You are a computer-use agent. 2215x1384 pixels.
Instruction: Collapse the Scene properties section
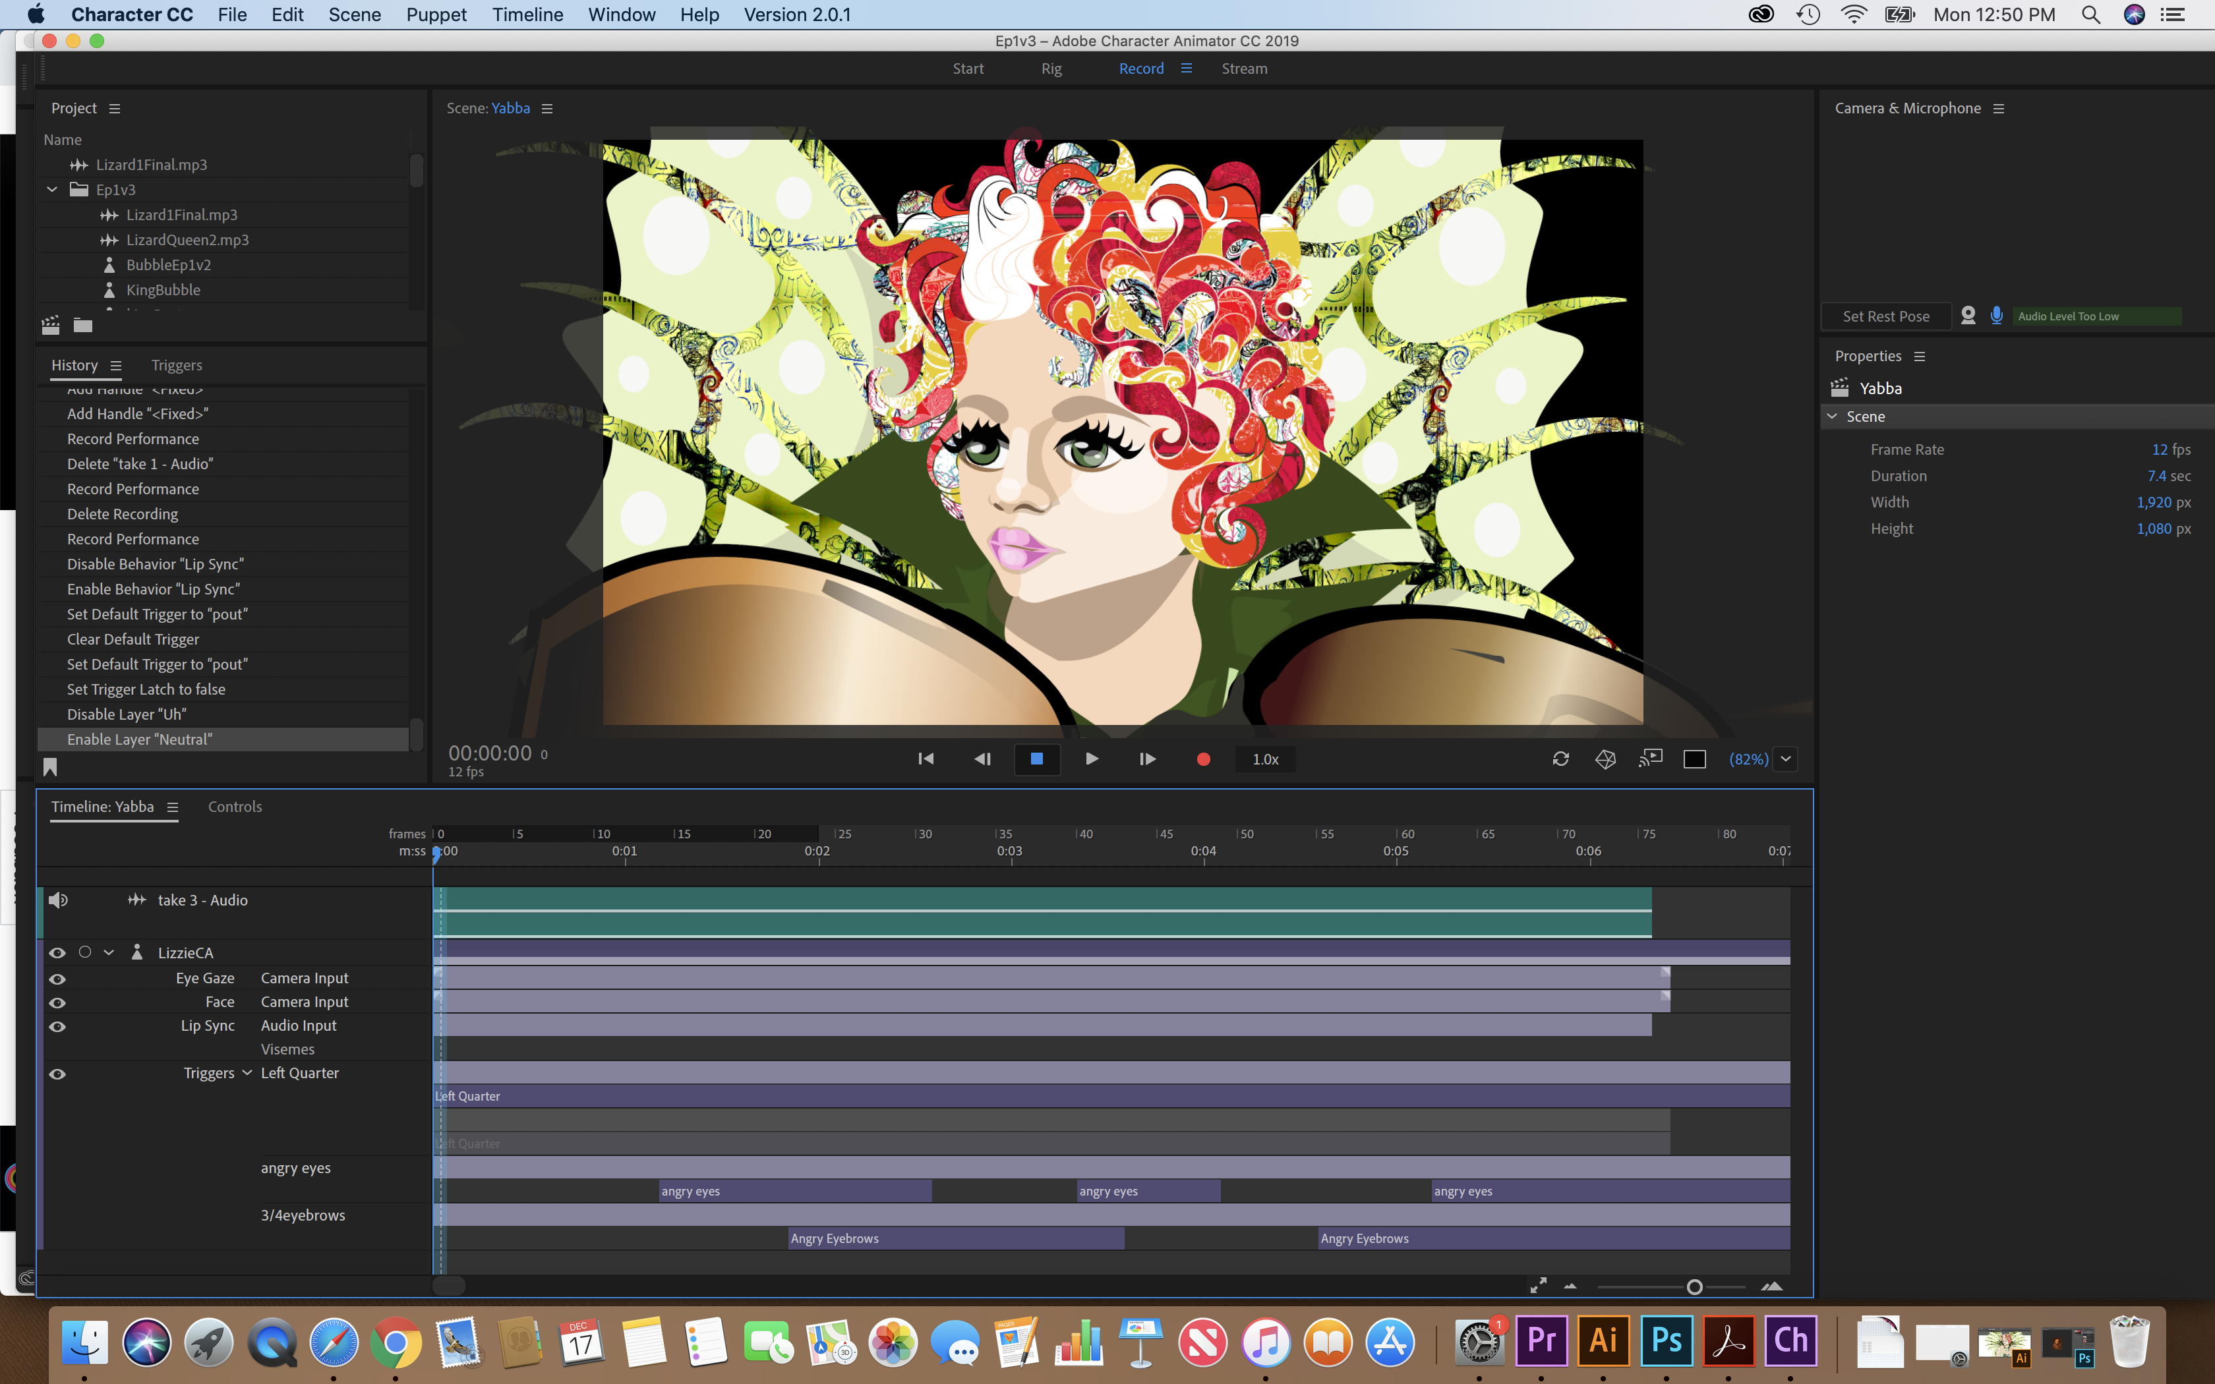pos(1833,417)
